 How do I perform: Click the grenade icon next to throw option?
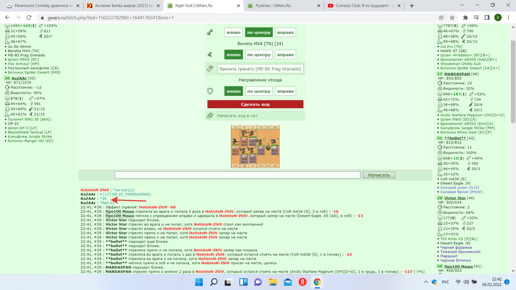pos(210,69)
